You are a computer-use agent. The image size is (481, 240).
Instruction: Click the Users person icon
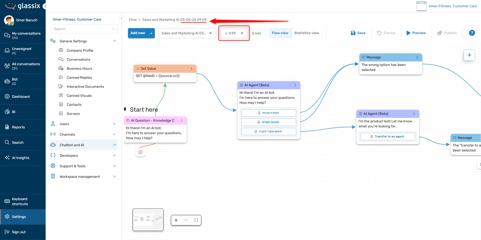(53, 124)
